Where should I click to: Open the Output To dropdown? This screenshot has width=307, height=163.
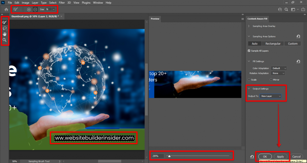coord(271,96)
